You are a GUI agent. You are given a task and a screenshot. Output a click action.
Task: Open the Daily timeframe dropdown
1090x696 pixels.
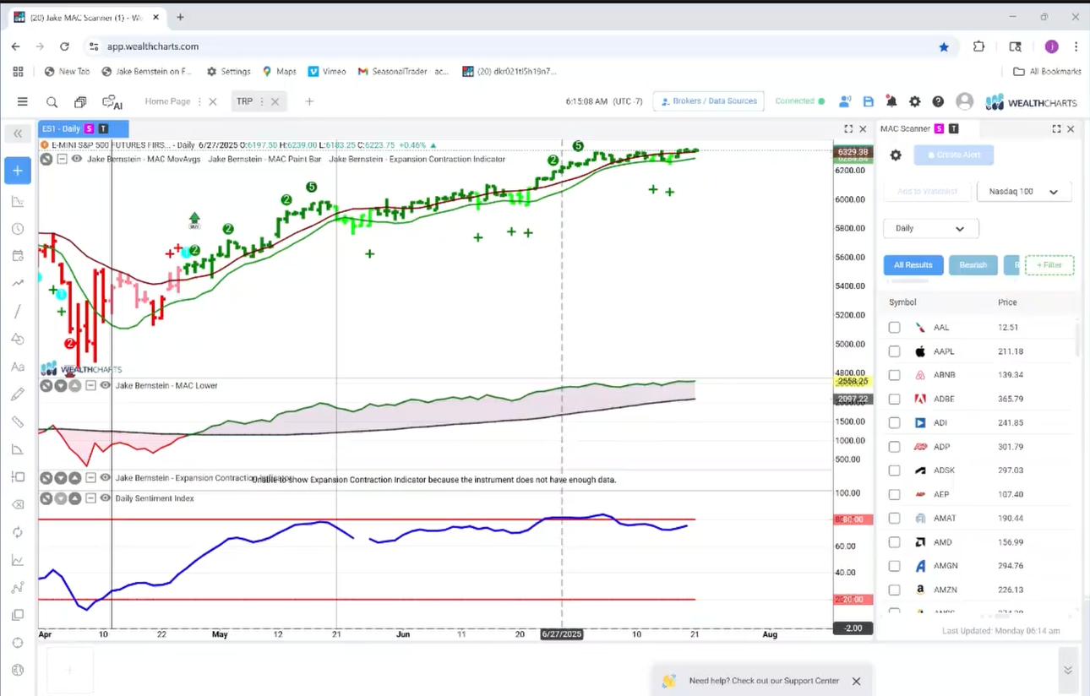pyautogui.click(x=931, y=228)
